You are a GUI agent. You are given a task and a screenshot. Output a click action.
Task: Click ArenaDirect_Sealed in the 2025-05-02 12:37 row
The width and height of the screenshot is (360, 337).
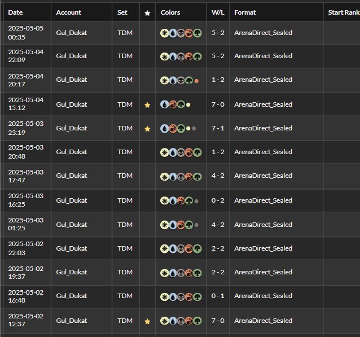point(263,321)
